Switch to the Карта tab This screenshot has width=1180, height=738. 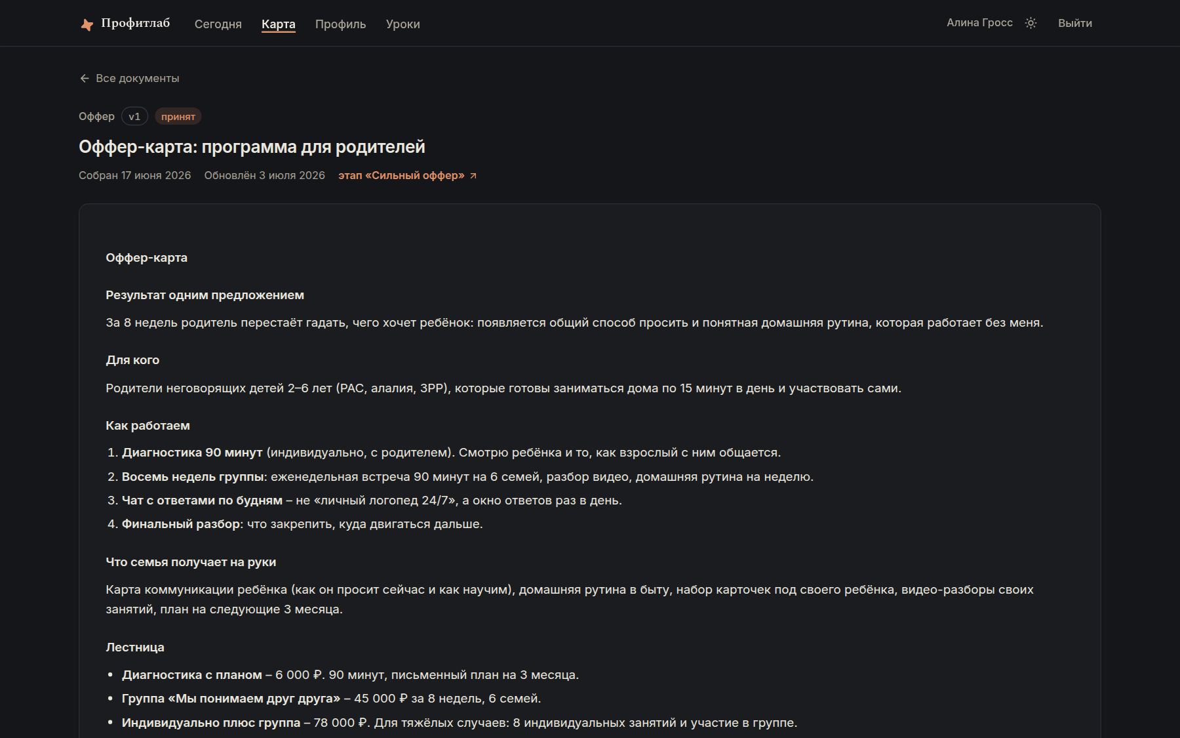279,24
